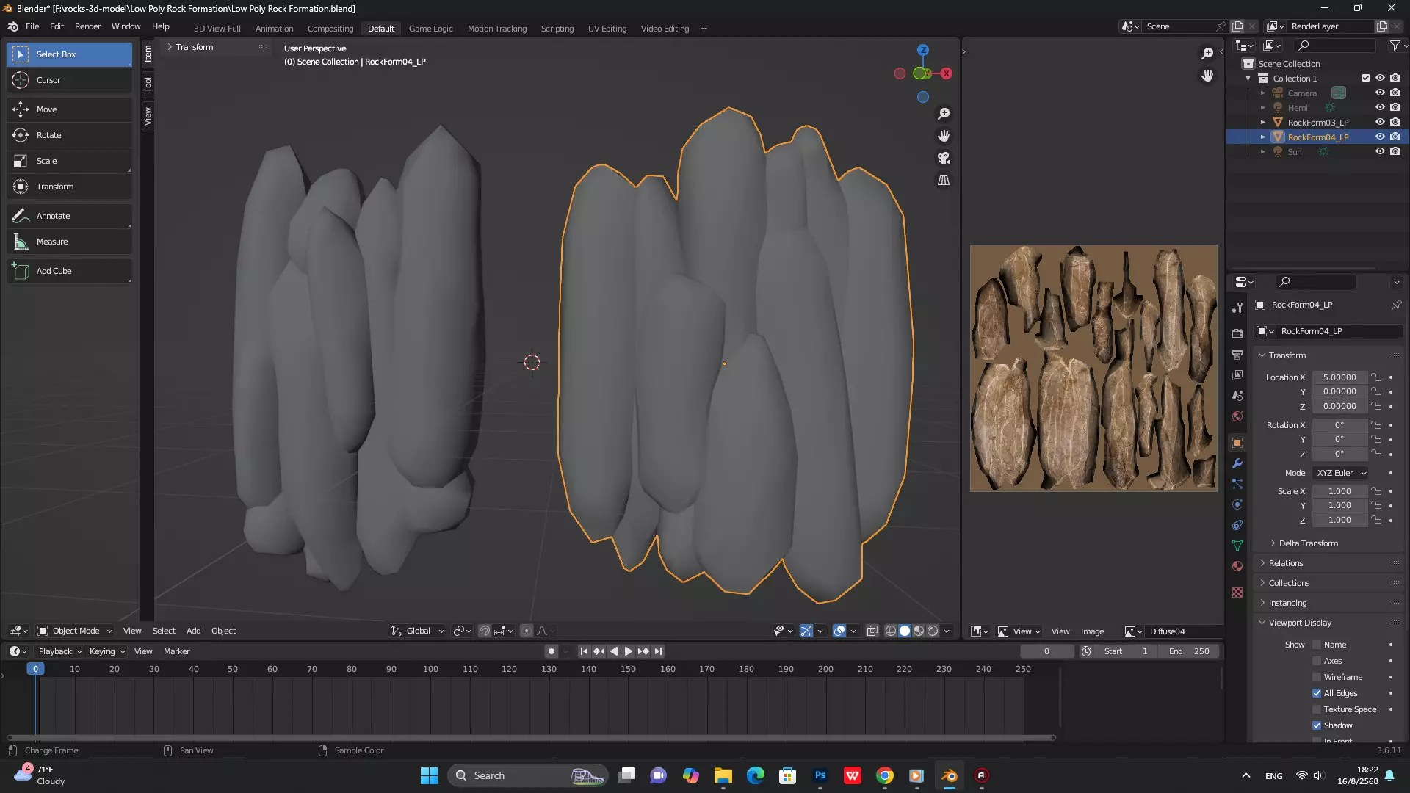
Task: Play the timeline animation
Action: tap(628, 651)
